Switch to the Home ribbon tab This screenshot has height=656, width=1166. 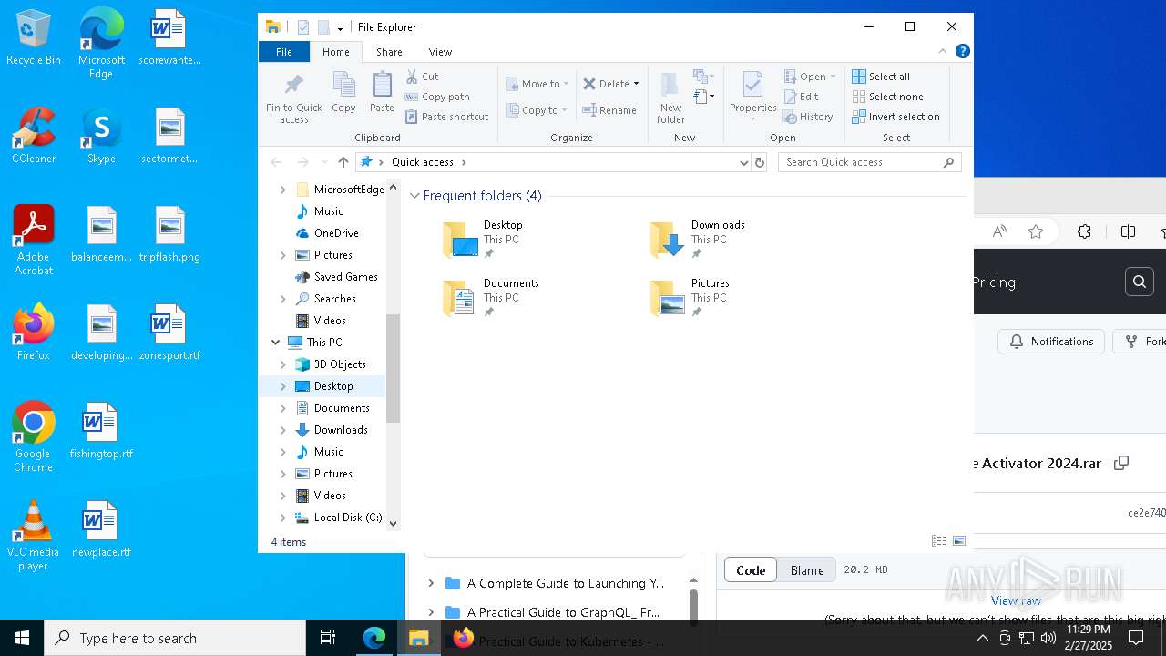click(336, 52)
